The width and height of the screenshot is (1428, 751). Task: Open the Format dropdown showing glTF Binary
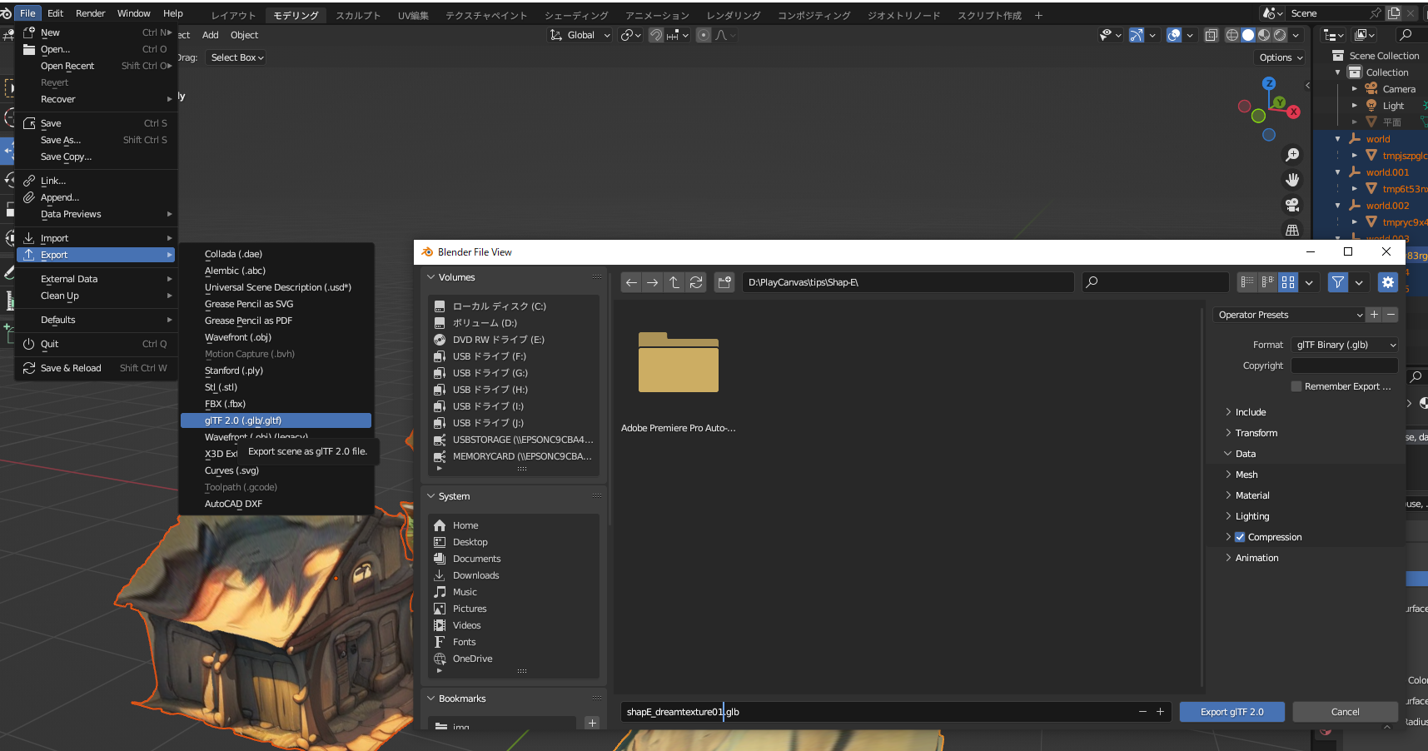coord(1343,344)
